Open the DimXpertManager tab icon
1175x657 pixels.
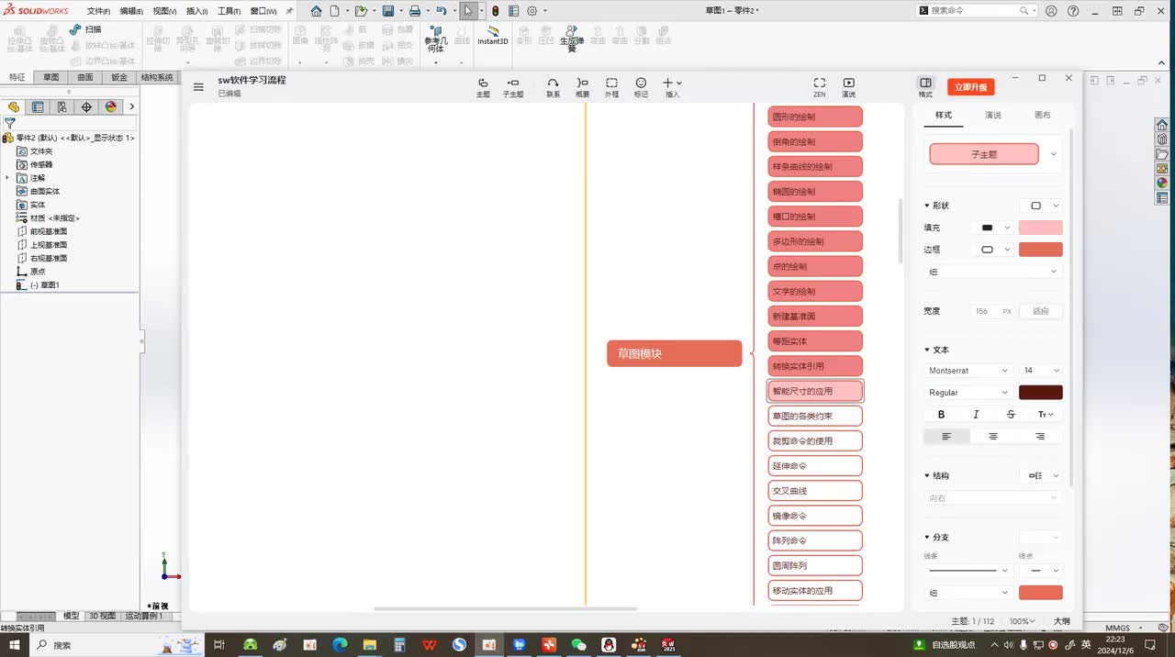(x=86, y=106)
